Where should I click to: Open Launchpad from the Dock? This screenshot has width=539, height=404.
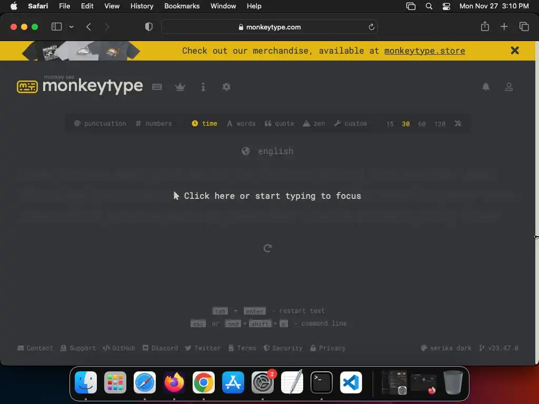(x=115, y=382)
